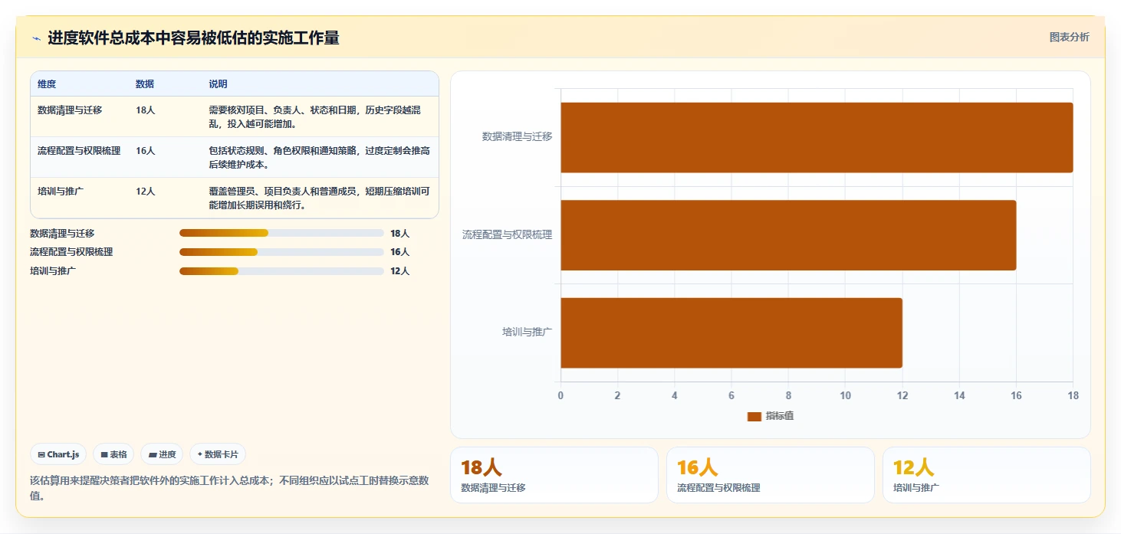Click the footnote text starting 该估算用来提醒
The height and width of the screenshot is (534, 1121).
[229, 488]
